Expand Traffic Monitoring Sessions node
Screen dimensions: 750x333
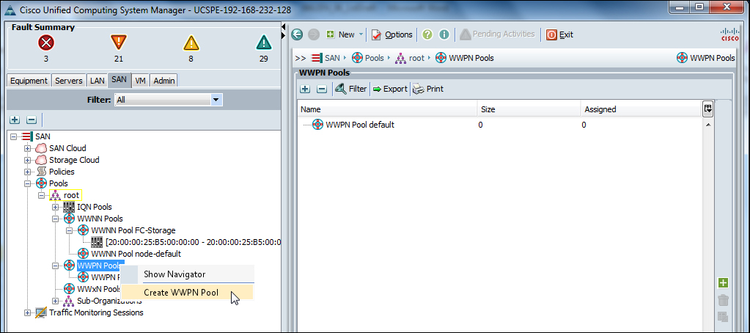(27, 313)
